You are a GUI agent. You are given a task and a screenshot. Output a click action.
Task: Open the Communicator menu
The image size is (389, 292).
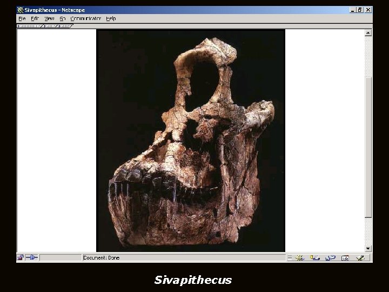(86, 18)
